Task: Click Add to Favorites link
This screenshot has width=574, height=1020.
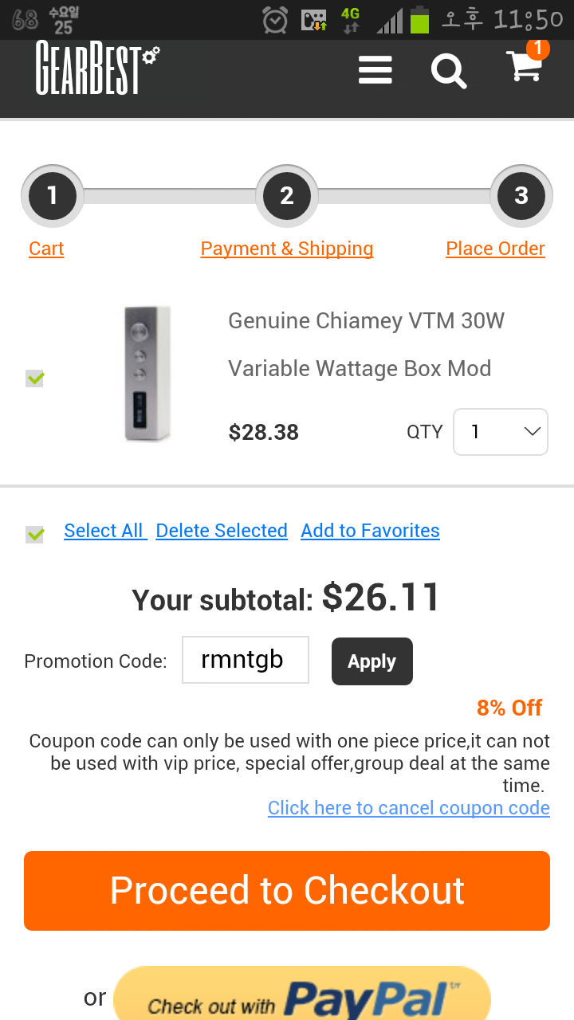Action: 370,531
